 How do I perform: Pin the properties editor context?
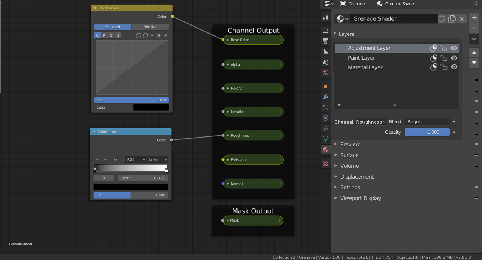(x=476, y=4)
